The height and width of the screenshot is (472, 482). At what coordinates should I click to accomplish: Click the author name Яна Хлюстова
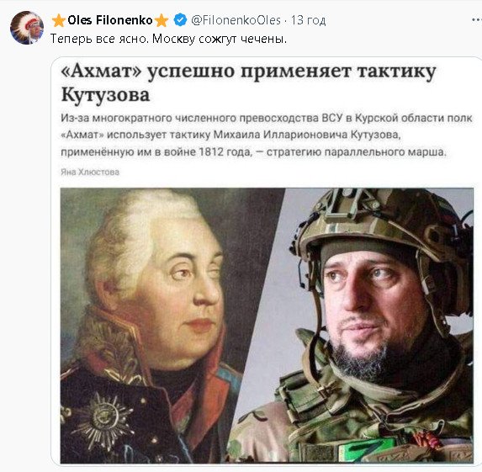[90, 172]
